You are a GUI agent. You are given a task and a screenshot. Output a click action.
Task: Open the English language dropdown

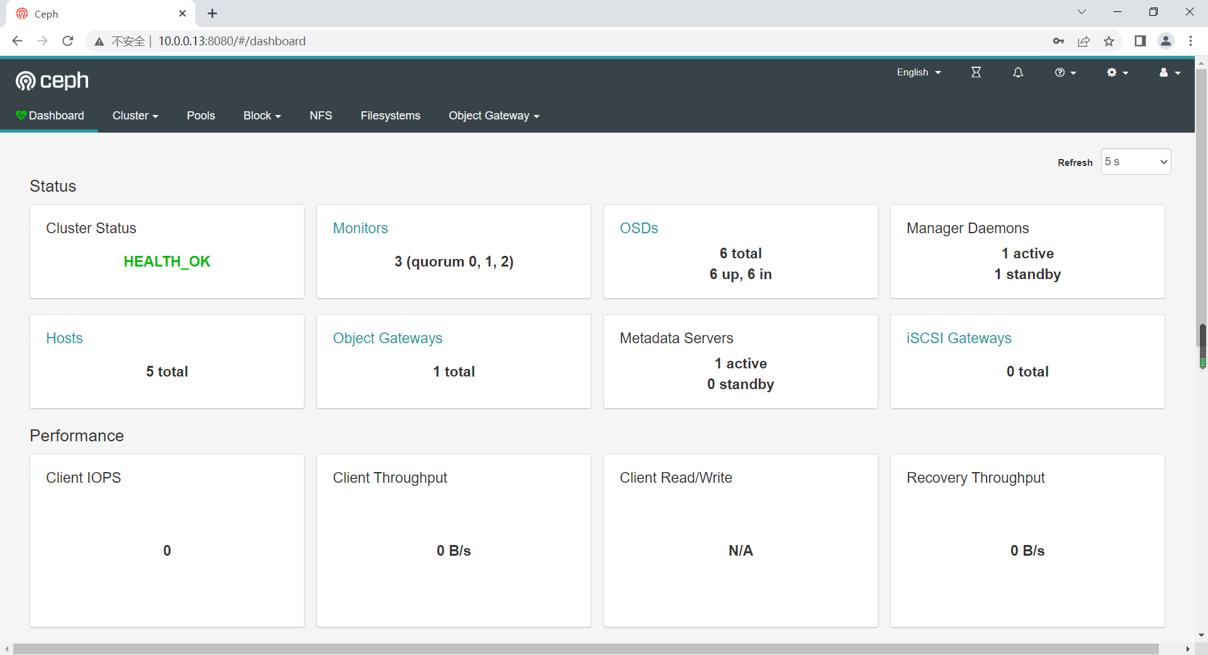(919, 72)
